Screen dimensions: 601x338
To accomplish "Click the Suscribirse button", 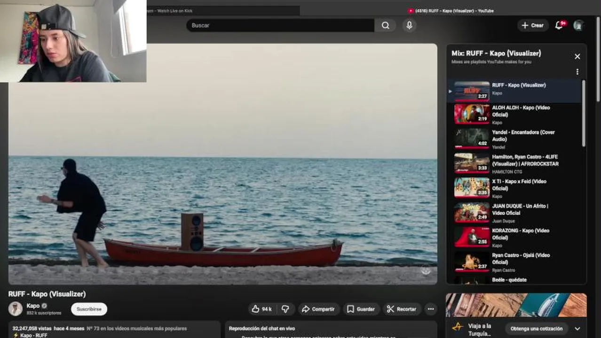I will 89,309.
